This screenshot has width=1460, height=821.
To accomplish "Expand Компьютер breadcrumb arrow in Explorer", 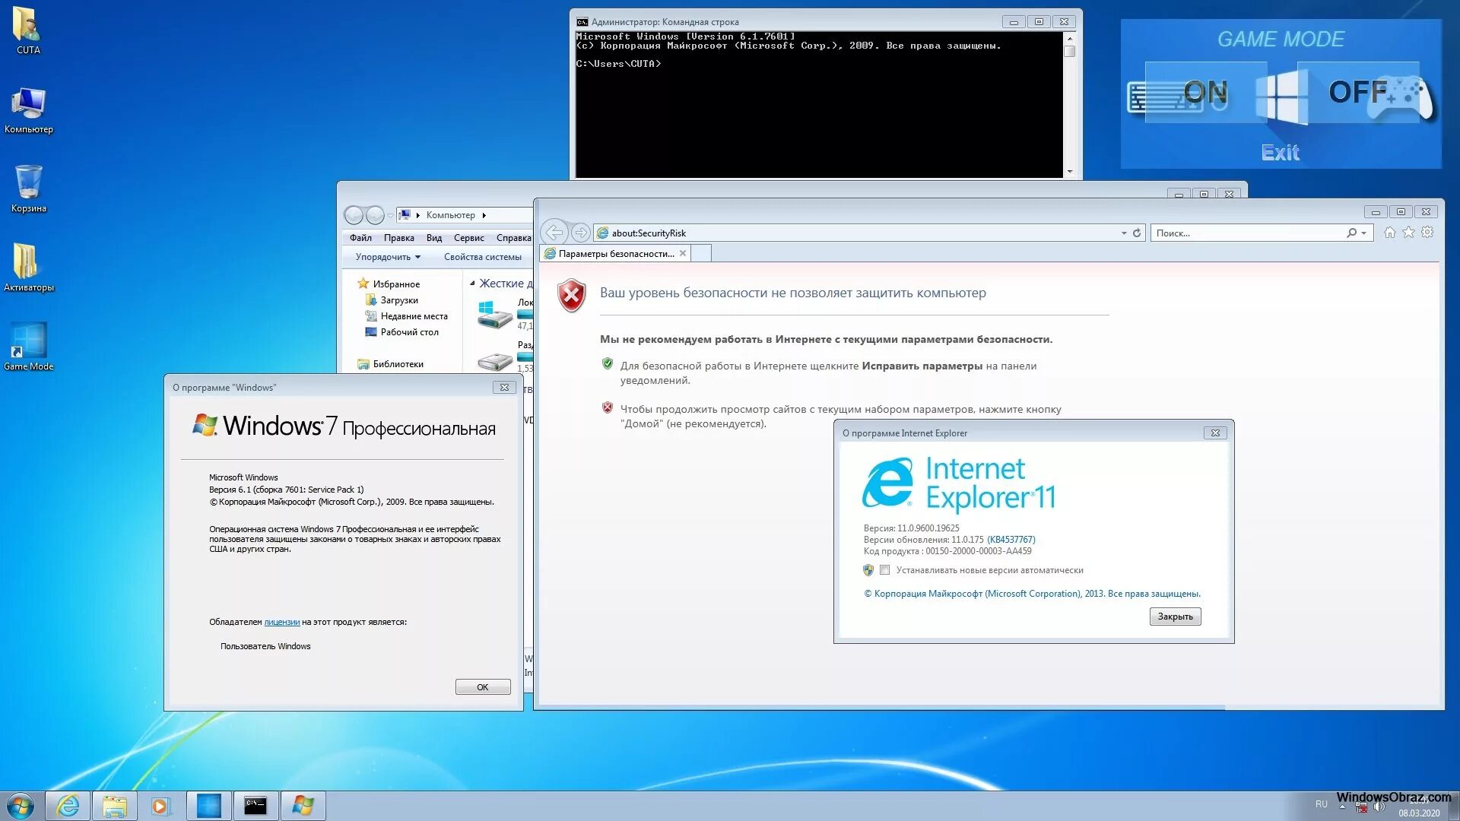I will point(484,215).
